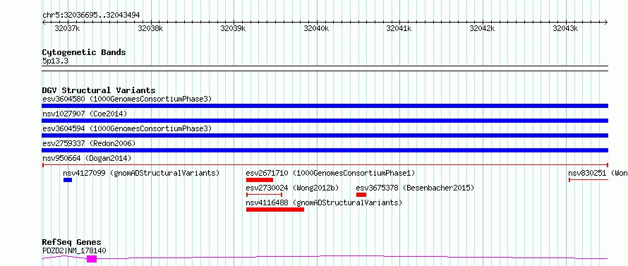The height and width of the screenshot is (266, 628).
Task: Click the esv2671710 red variant block
Action: click(260, 180)
